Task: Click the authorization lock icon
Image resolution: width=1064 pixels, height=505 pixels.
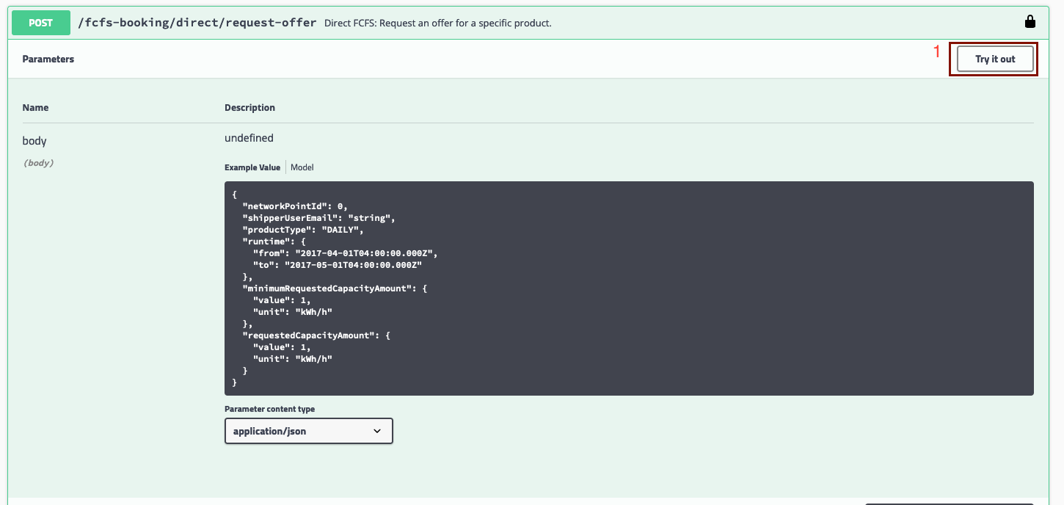Action: click(1030, 22)
